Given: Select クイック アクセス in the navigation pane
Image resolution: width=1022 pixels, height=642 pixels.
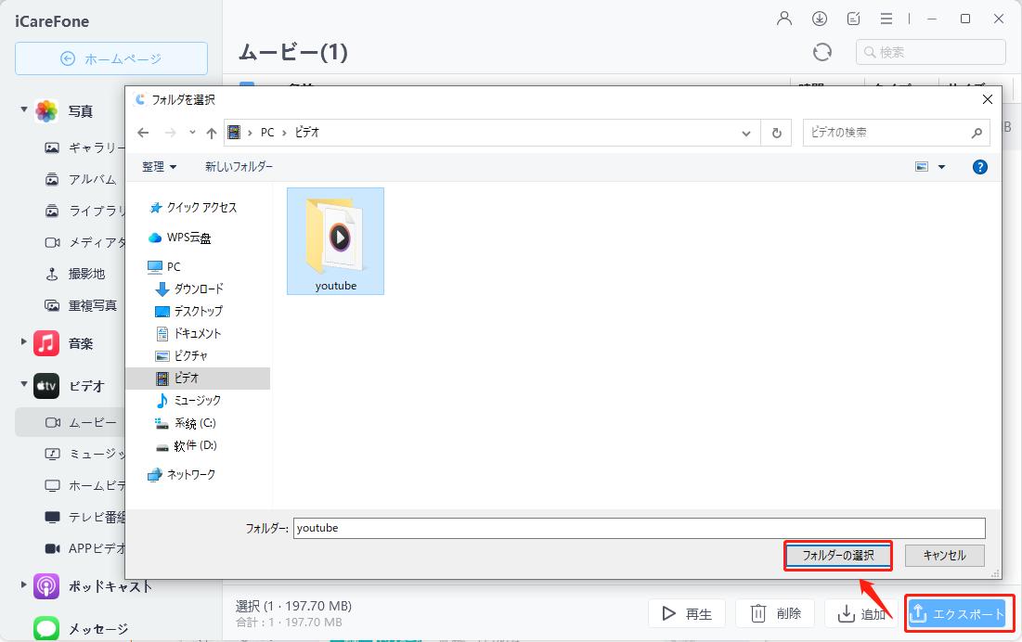Looking at the screenshot, I should coord(194,208).
